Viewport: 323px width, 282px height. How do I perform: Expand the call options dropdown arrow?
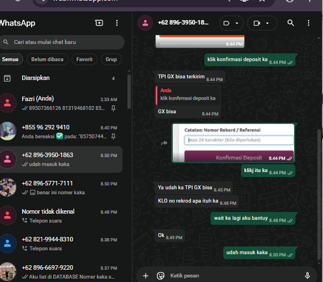pos(267,23)
